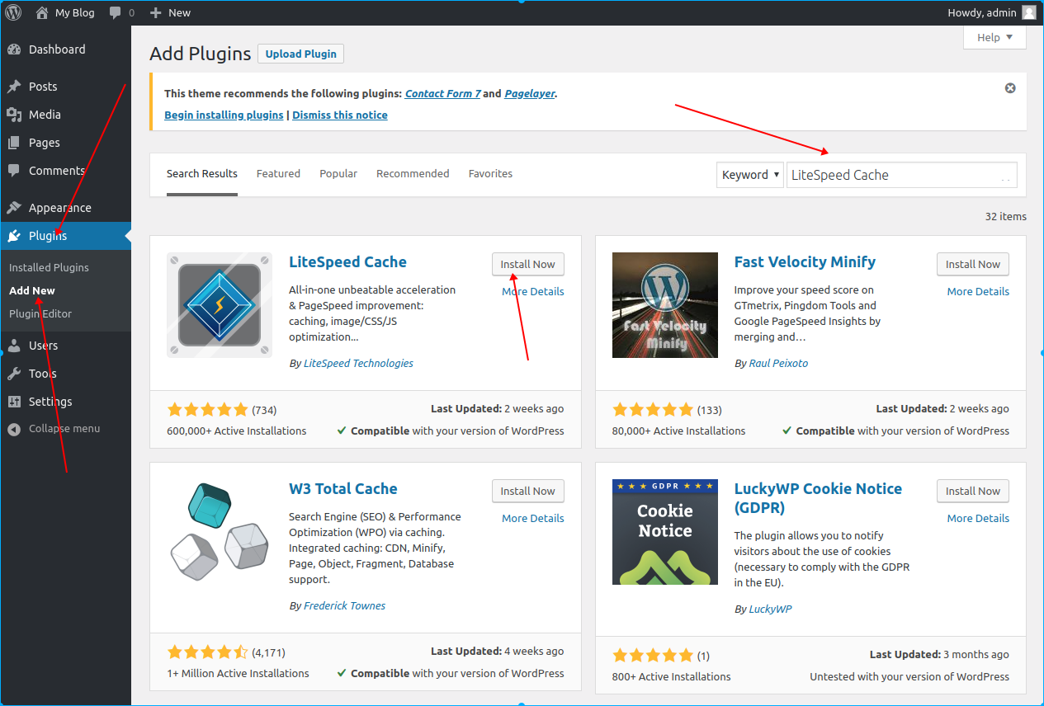The image size is (1044, 706).
Task: Switch to the Favorites tab
Action: pos(490,174)
